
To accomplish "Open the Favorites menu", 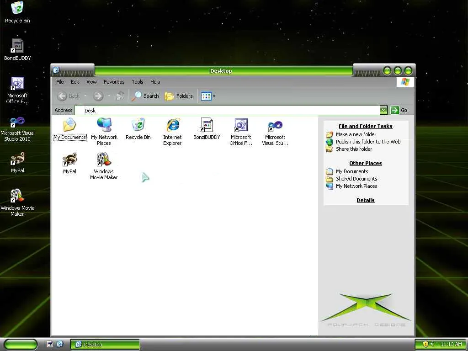I will [x=114, y=82].
